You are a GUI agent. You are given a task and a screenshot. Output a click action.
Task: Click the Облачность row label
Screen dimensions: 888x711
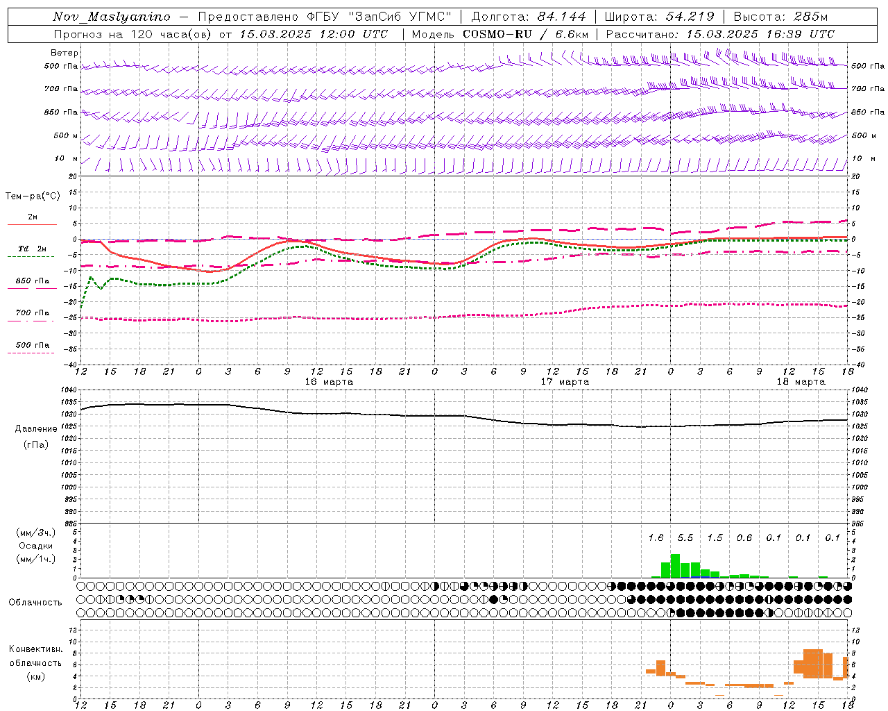click(x=35, y=602)
